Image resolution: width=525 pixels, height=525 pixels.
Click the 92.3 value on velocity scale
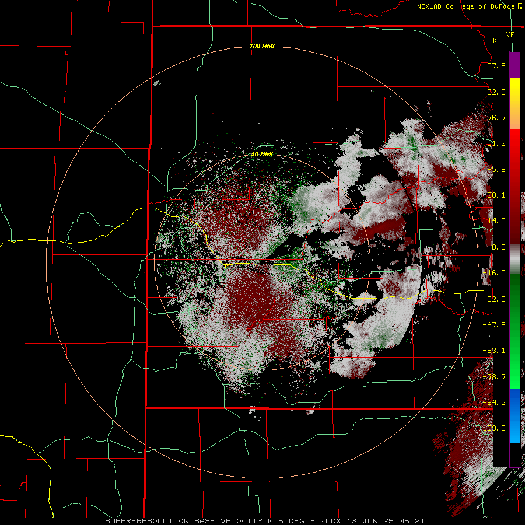point(496,92)
